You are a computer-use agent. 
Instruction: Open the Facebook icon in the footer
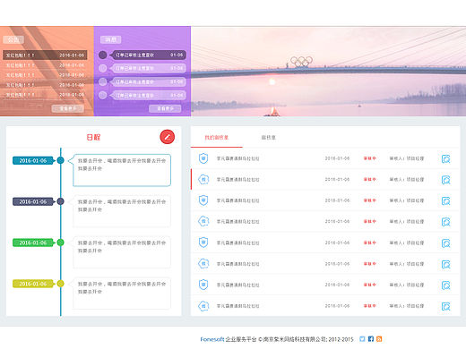click(371, 339)
